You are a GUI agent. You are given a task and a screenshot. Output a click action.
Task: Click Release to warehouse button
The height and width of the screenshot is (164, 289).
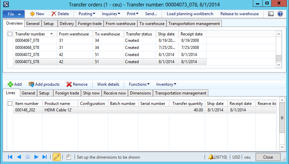pyautogui.click(x=239, y=14)
